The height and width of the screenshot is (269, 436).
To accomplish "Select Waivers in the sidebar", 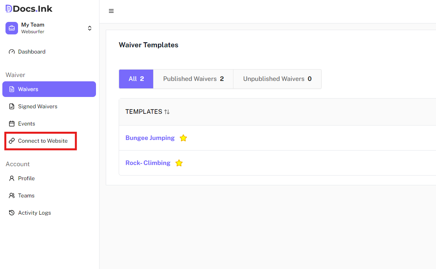I will pos(49,89).
